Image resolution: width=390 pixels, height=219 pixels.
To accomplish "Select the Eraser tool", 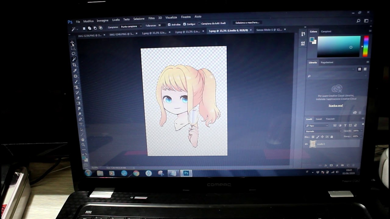I will pyautogui.click(x=78, y=98).
